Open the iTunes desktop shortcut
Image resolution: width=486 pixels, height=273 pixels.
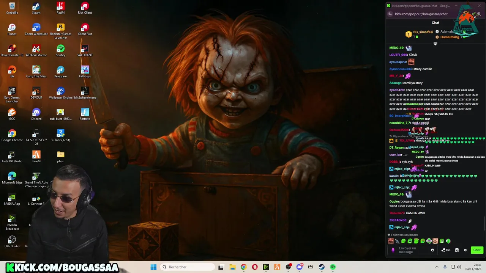coord(12,29)
